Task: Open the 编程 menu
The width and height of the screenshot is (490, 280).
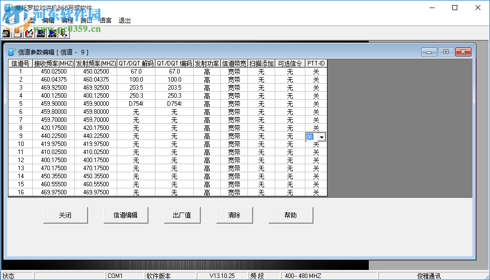Action: click(67, 21)
